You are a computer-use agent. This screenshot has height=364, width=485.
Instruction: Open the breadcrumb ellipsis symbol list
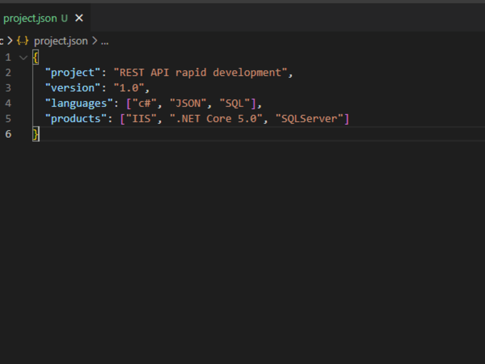[105, 41]
